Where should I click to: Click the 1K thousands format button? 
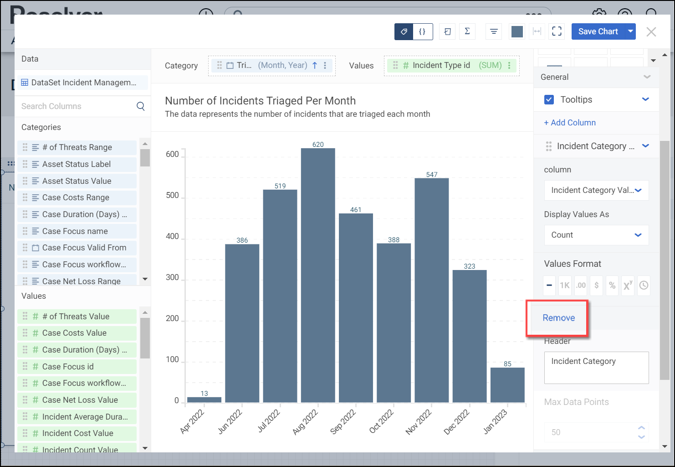point(565,285)
